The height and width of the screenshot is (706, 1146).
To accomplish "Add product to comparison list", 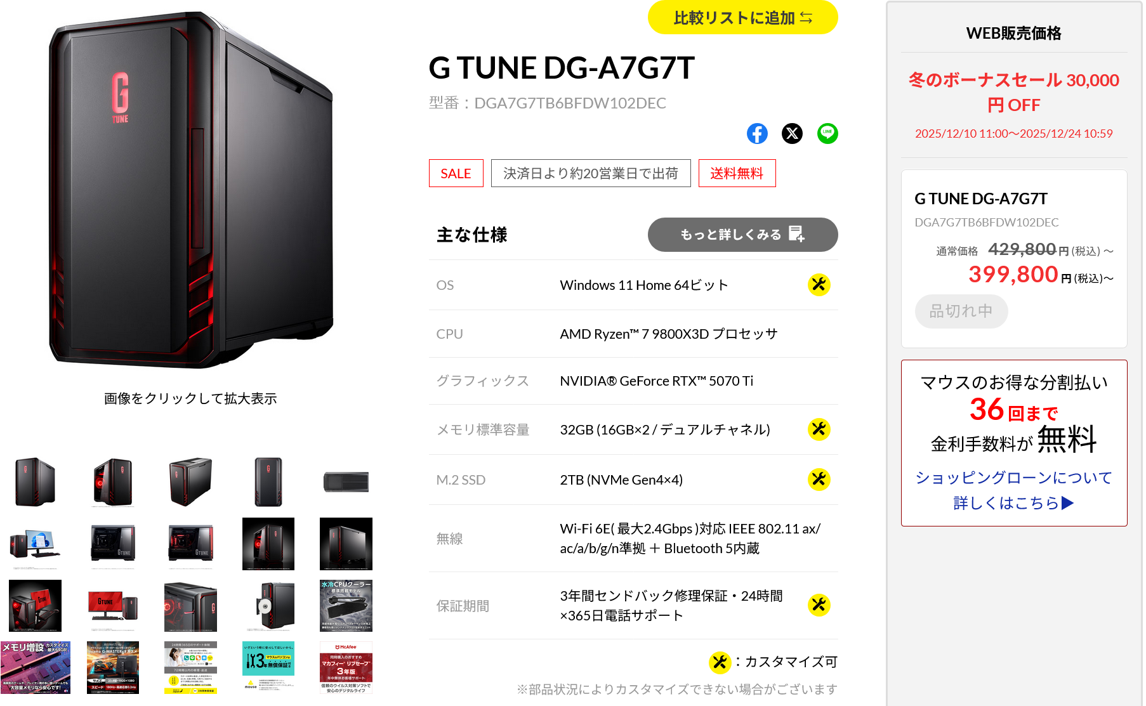I will point(743,18).
